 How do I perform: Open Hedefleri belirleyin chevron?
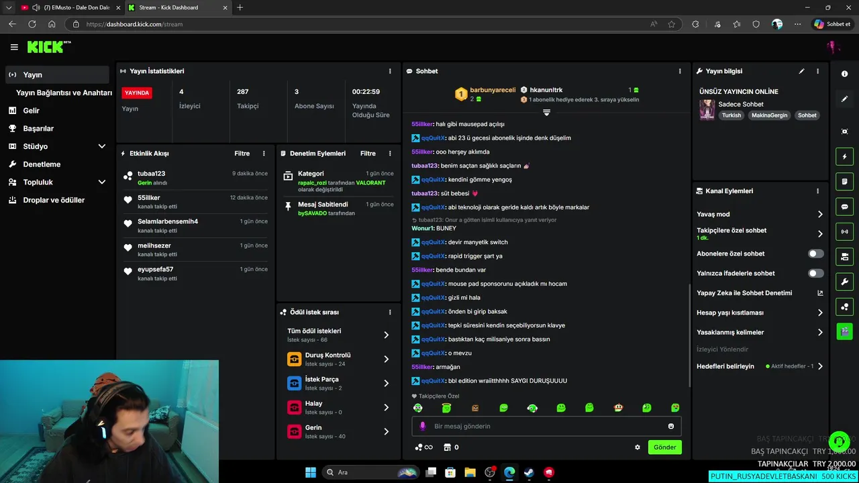pyautogui.click(x=820, y=366)
